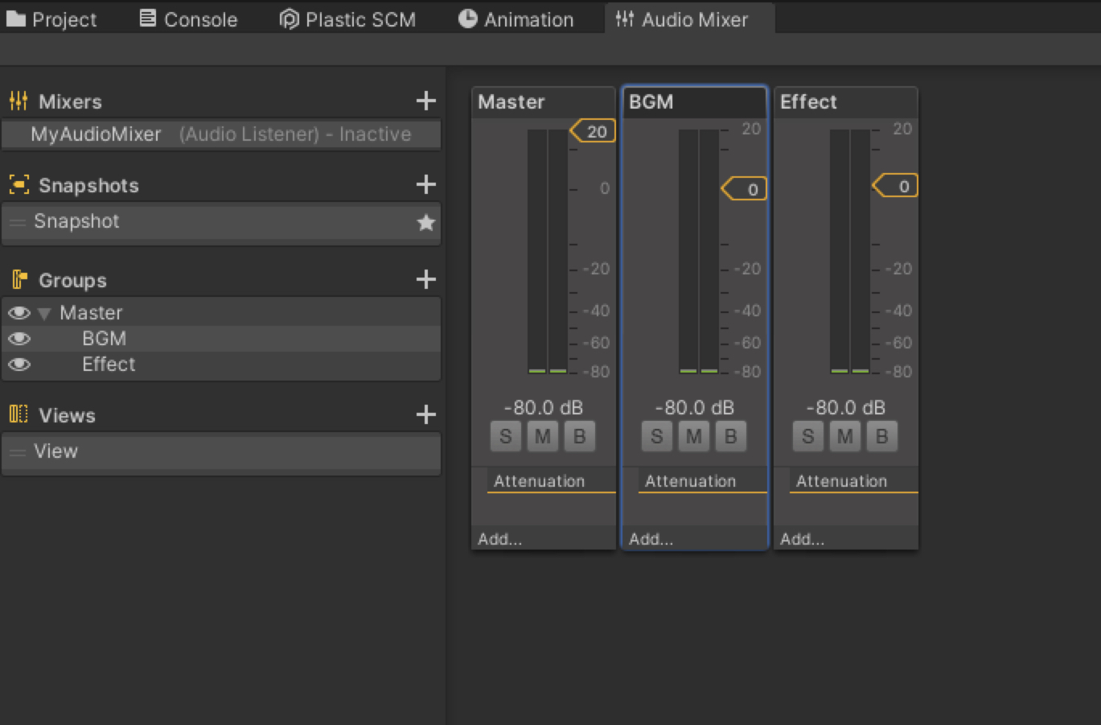Solo the BGM group with the S button
Image resolution: width=1101 pixels, height=725 pixels.
coord(656,435)
